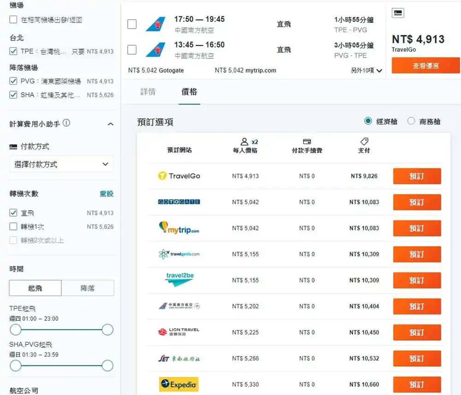
Task: Click the TravelGo logo in booking list
Action: [x=179, y=176]
